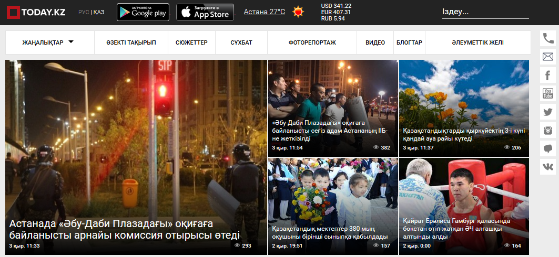Switch language to РУС
This screenshot has height=257, width=559.
click(84, 12)
